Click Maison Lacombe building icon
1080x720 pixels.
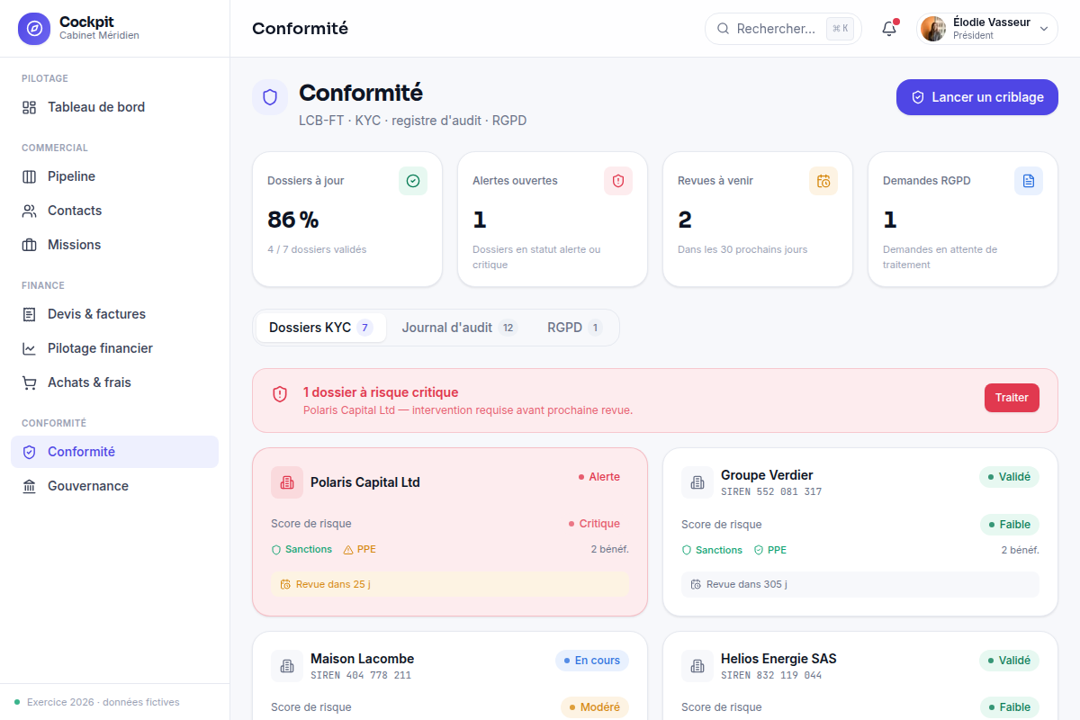pyautogui.click(x=287, y=666)
